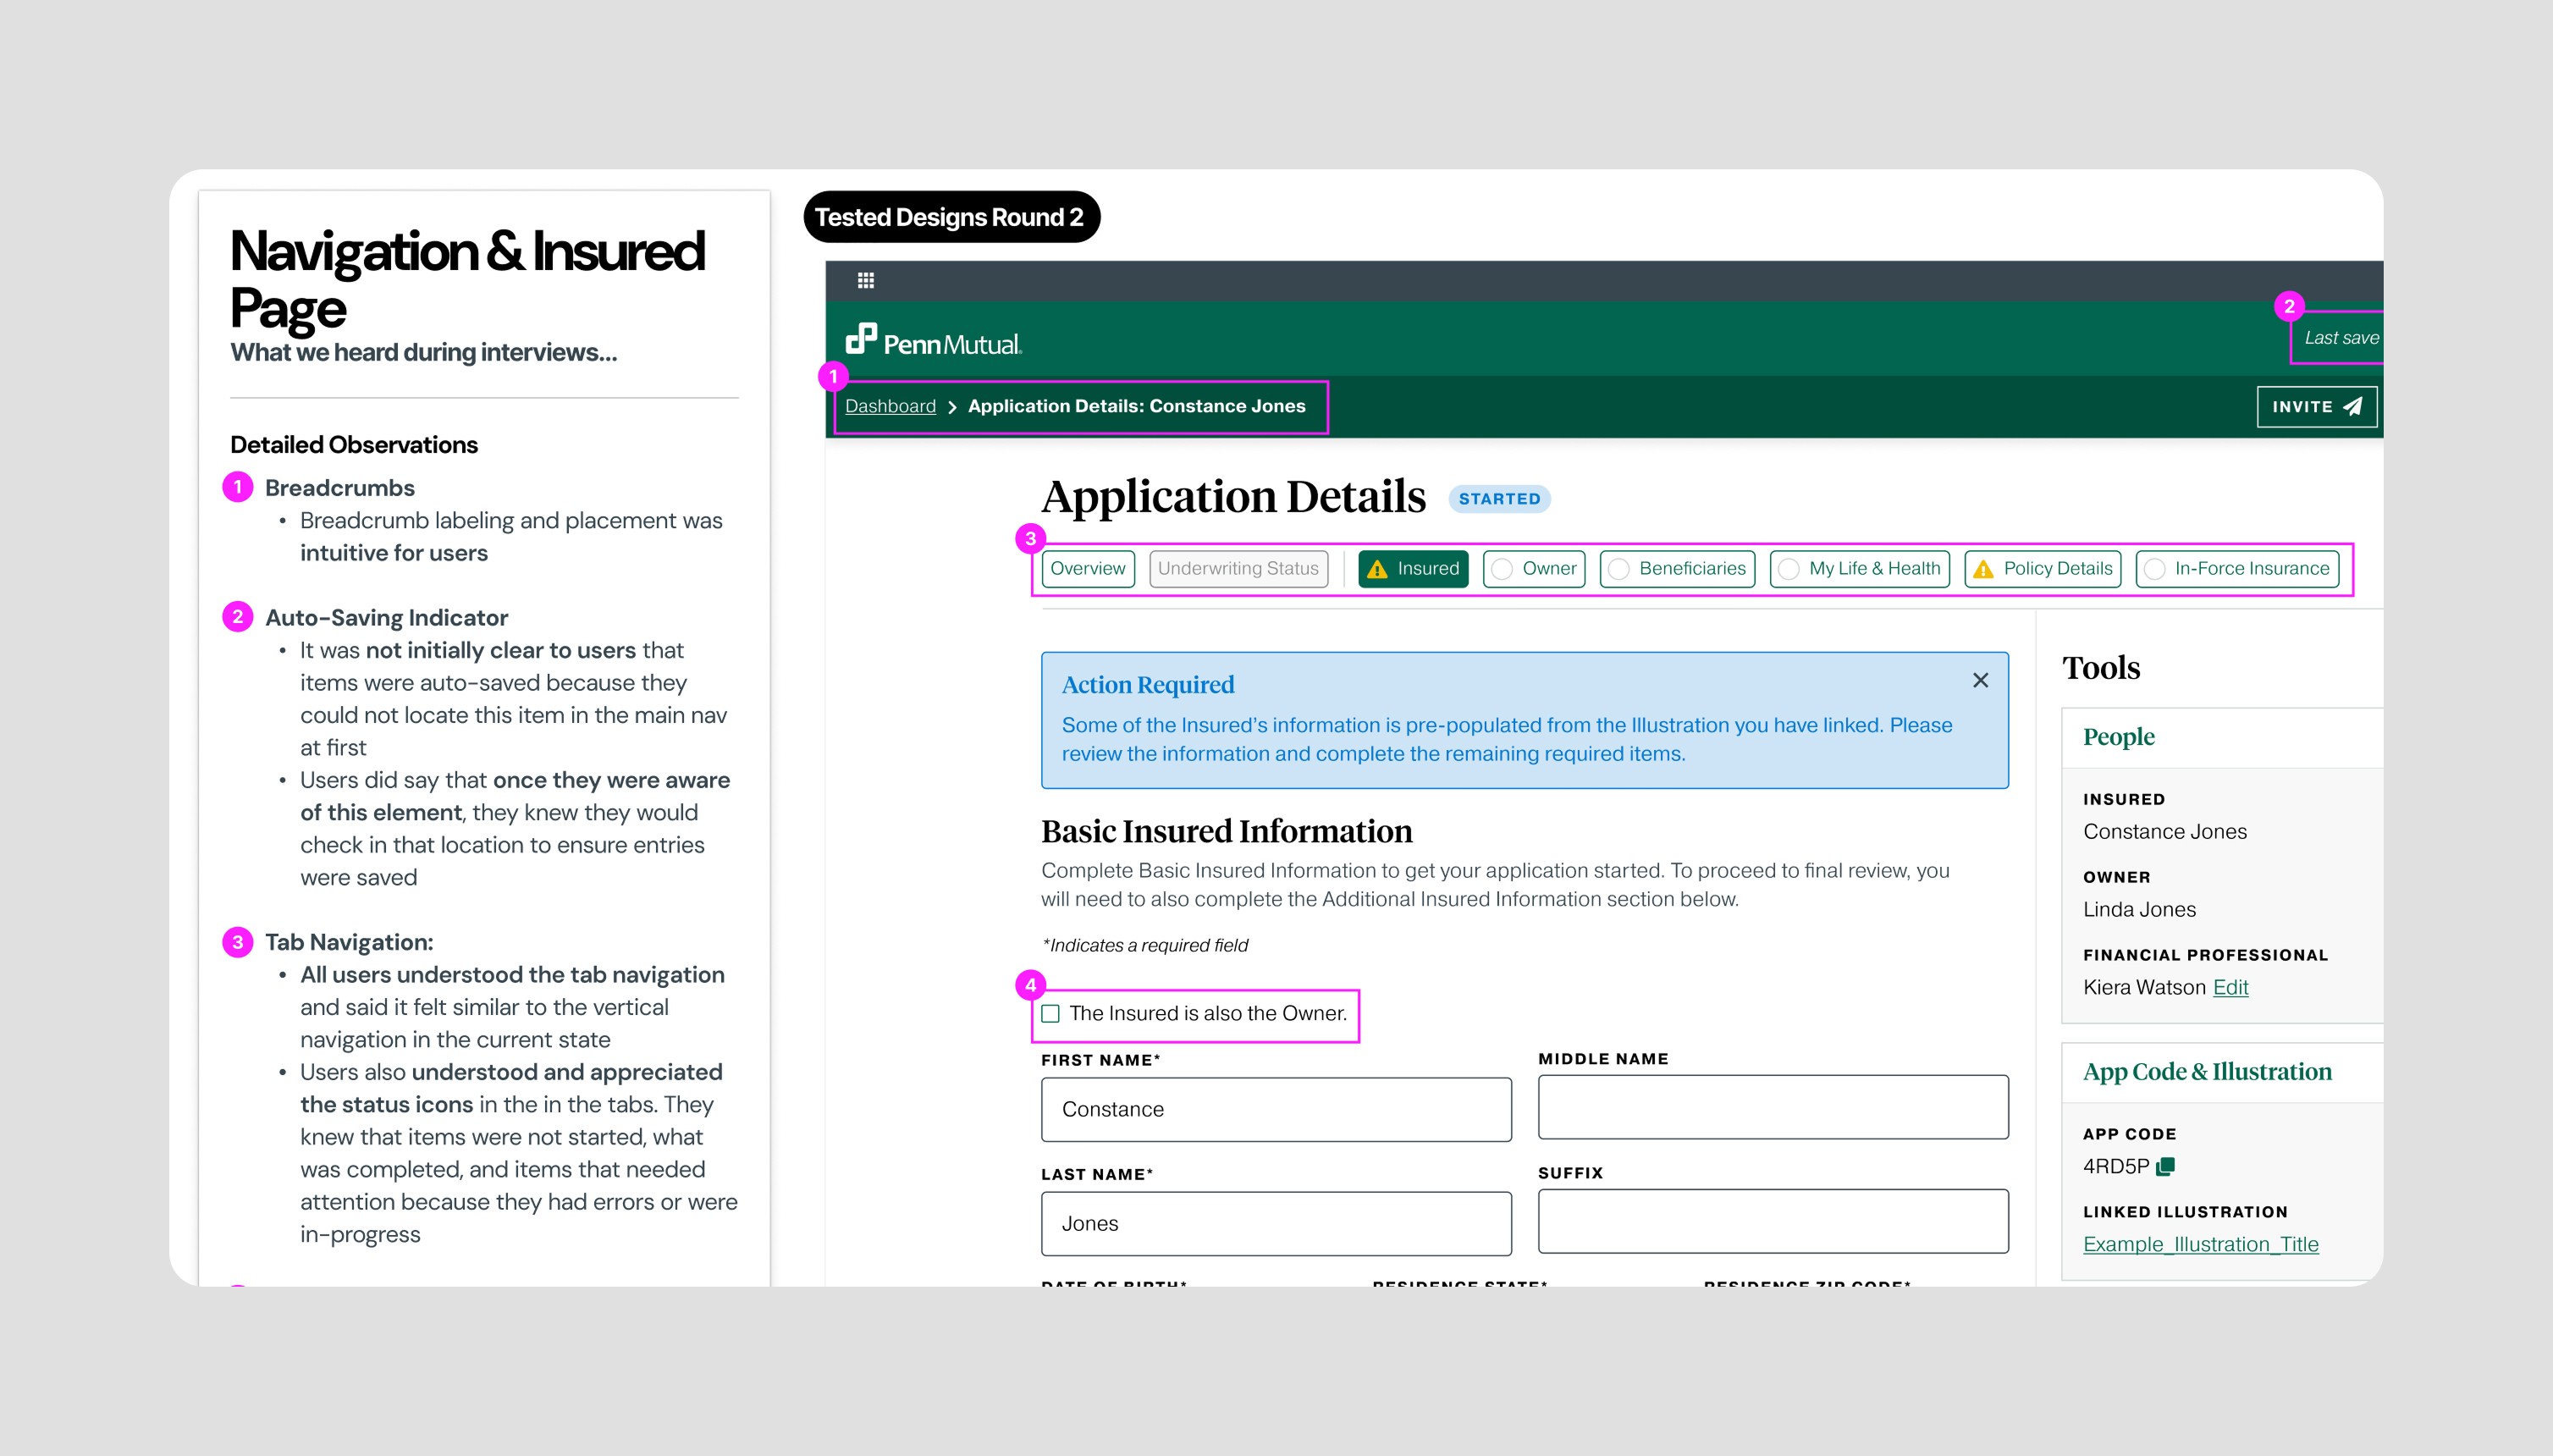Click the Breadcrumbs observation heading

click(x=339, y=488)
